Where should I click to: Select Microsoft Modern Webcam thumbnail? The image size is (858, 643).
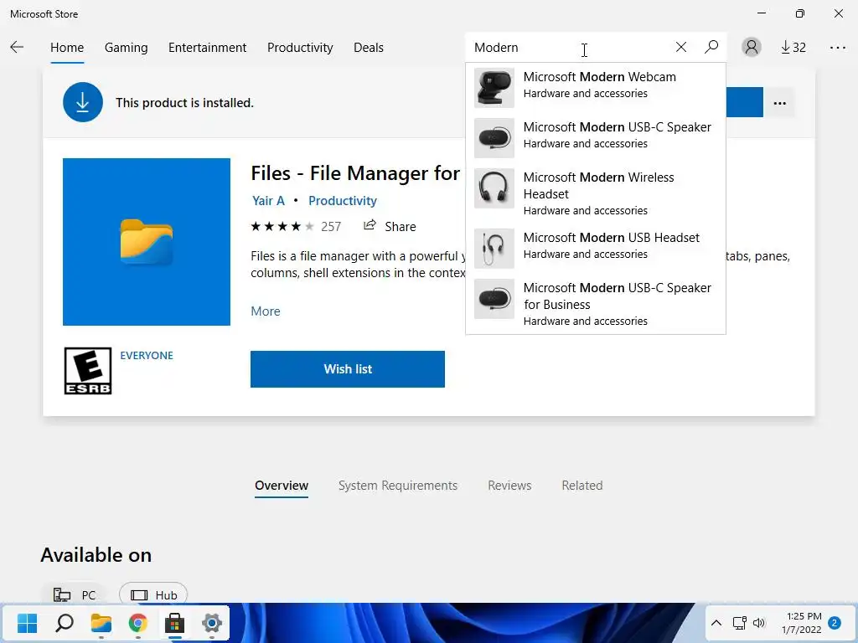tap(494, 87)
